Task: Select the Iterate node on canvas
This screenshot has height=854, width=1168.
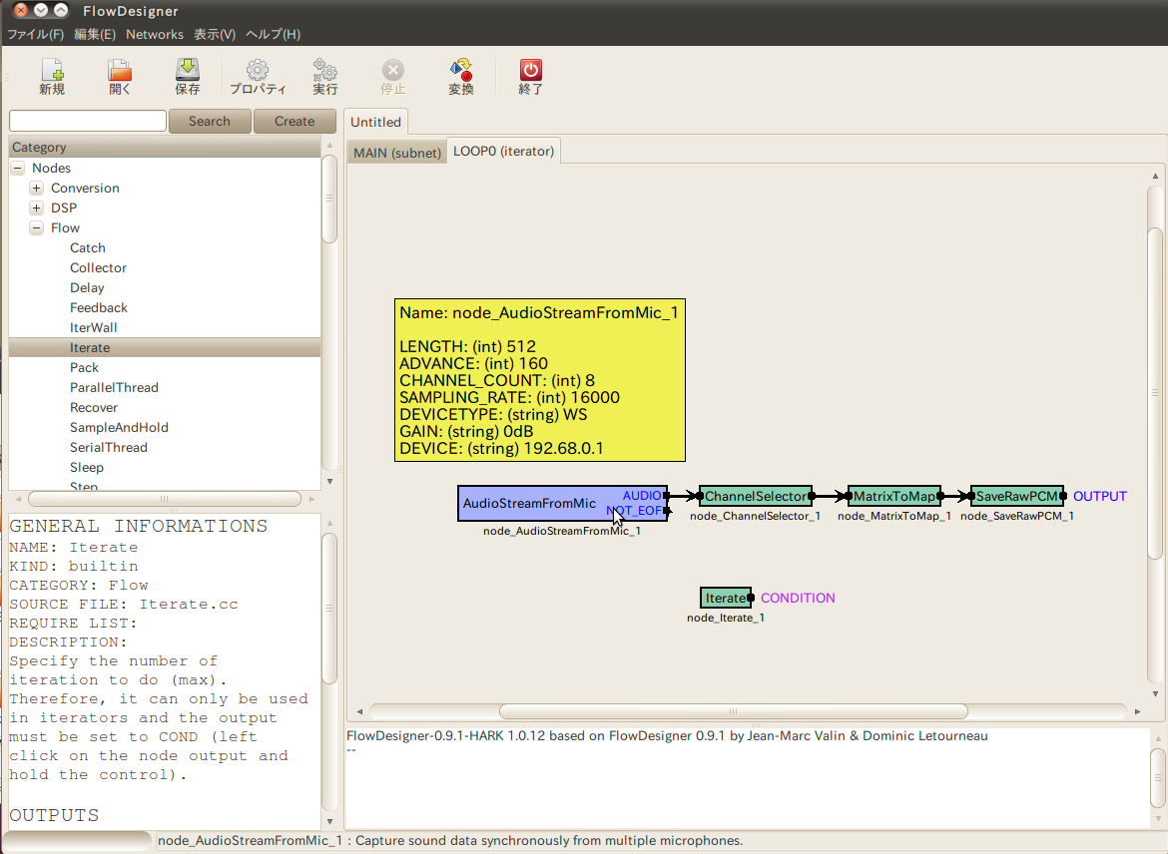Action: [x=726, y=598]
